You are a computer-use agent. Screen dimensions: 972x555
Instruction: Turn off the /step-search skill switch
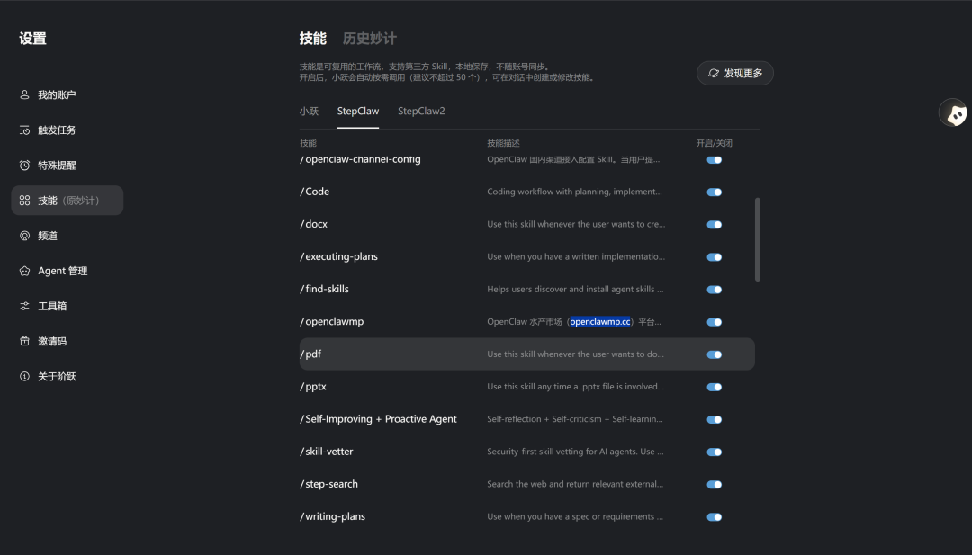pyautogui.click(x=715, y=485)
